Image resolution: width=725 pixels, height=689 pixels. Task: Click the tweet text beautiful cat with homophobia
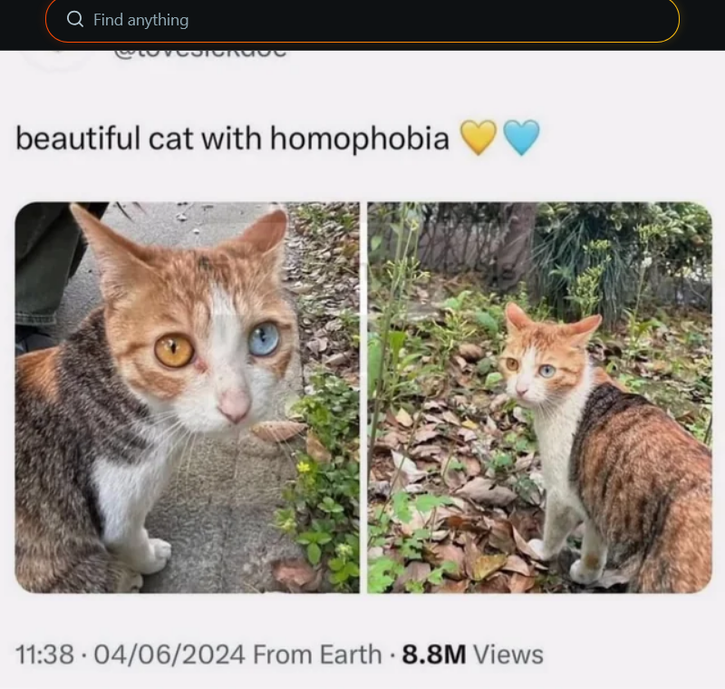233,139
